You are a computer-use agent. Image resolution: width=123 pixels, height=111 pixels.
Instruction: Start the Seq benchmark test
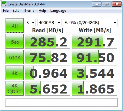[15, 41]
